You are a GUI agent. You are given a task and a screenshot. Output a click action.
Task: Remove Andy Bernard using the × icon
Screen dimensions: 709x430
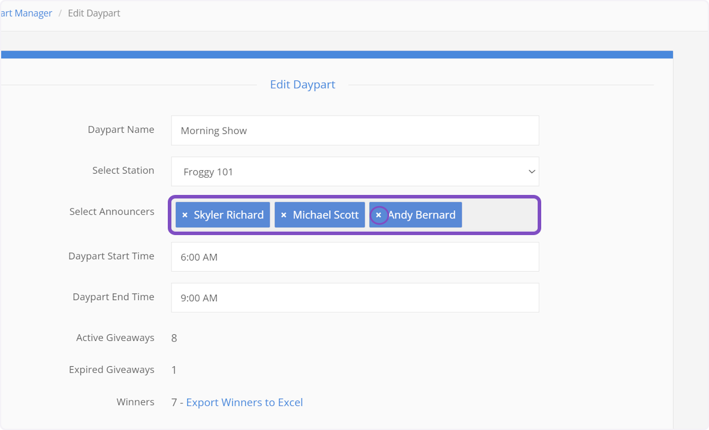(x=379, y=214)
